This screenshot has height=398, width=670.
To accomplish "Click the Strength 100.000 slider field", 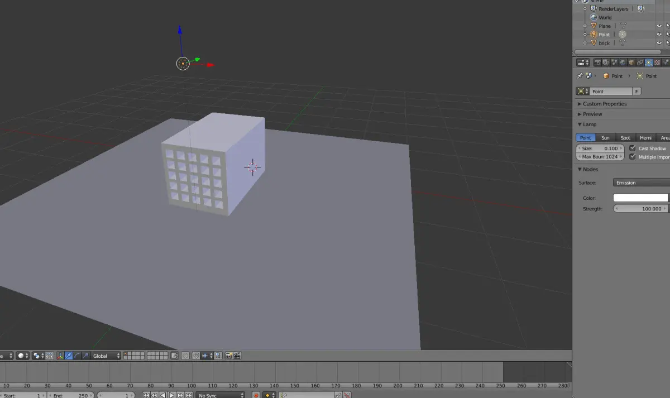I will click(640, 209).
